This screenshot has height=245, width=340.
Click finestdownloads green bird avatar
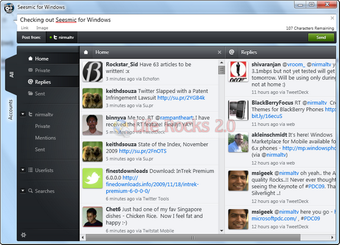pyautogui.click(x=93, y=178)
